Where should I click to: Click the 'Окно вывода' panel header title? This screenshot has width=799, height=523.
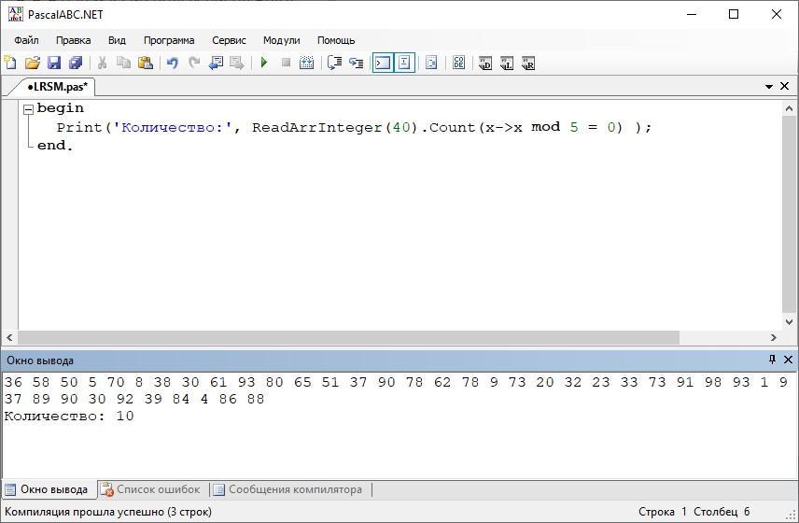click(40, 360)
